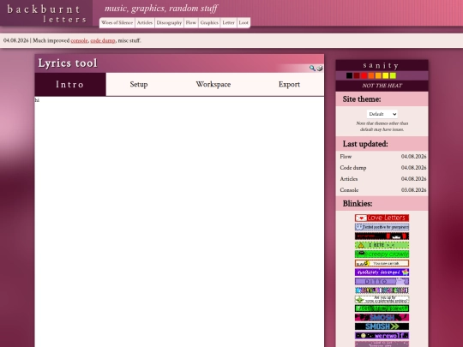Open the Discography nav item
The image size is (463, 347).
(x=169, y=23)
